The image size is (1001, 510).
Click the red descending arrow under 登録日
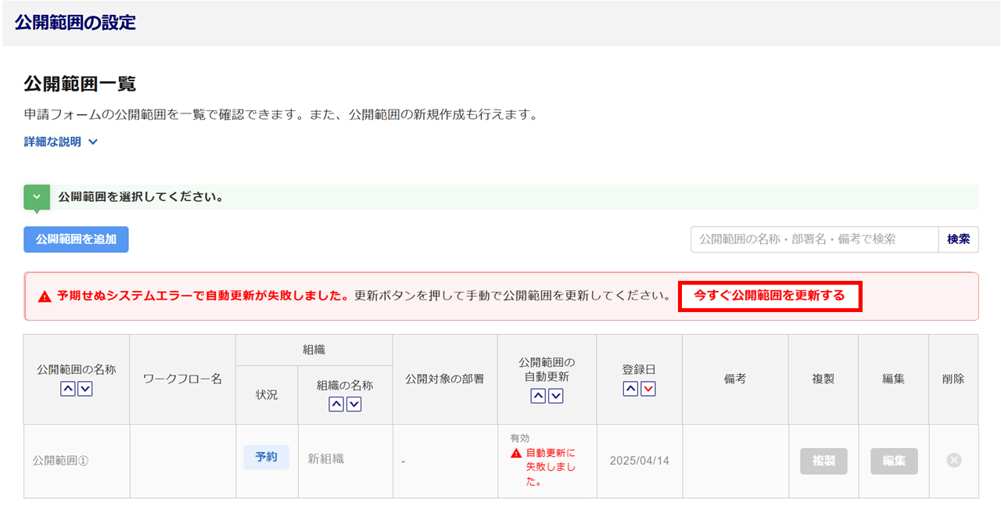[x=648, y=389]
